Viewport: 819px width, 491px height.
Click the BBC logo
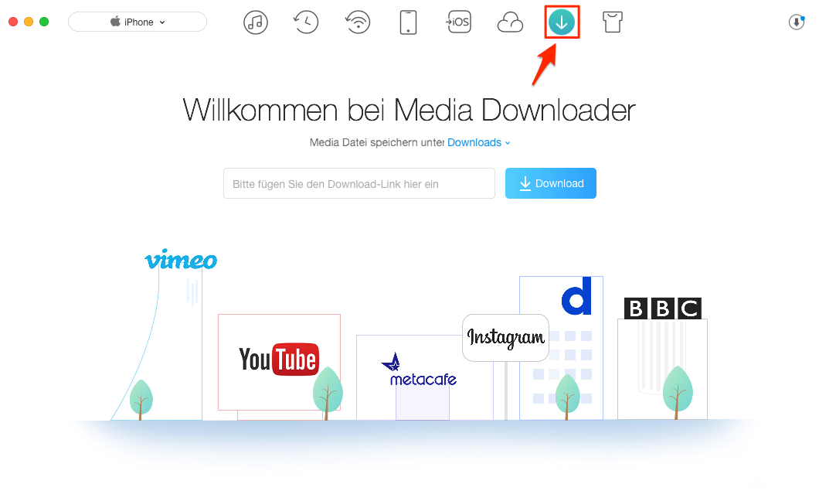point(663,309)
